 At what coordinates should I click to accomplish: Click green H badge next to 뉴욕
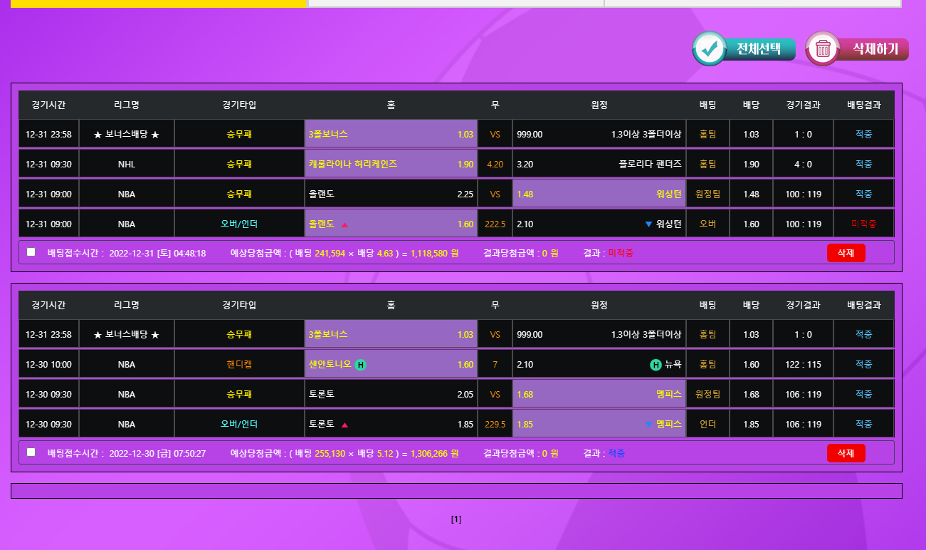[x=656, y=365]
